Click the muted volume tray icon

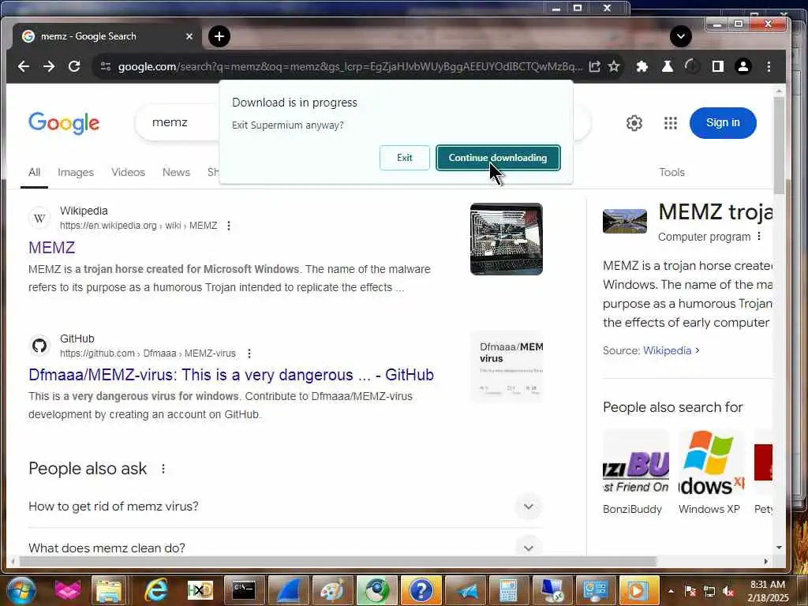(728, 591)
